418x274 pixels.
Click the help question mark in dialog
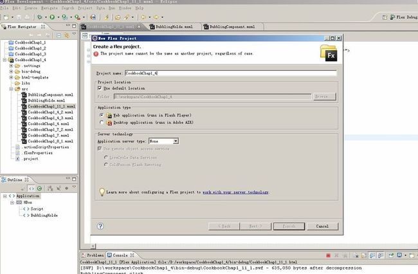pos(100,226)
